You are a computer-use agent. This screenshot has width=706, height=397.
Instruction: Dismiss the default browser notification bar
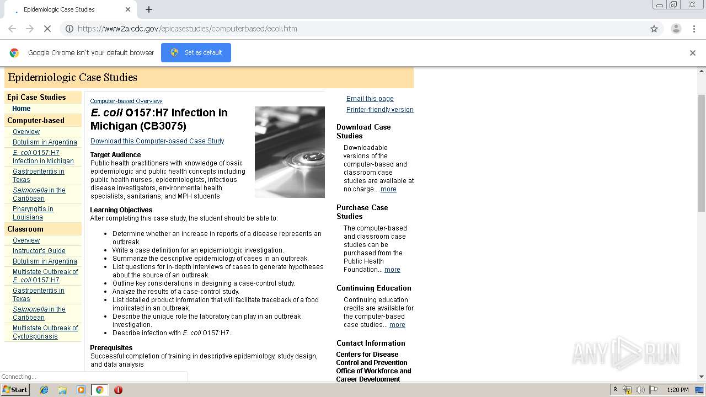pyautogui.click(x=693, y=53)
